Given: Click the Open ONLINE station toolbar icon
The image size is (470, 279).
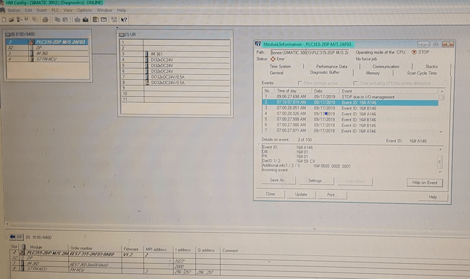Looking at the screenshot, I should (x=19, y=20).
